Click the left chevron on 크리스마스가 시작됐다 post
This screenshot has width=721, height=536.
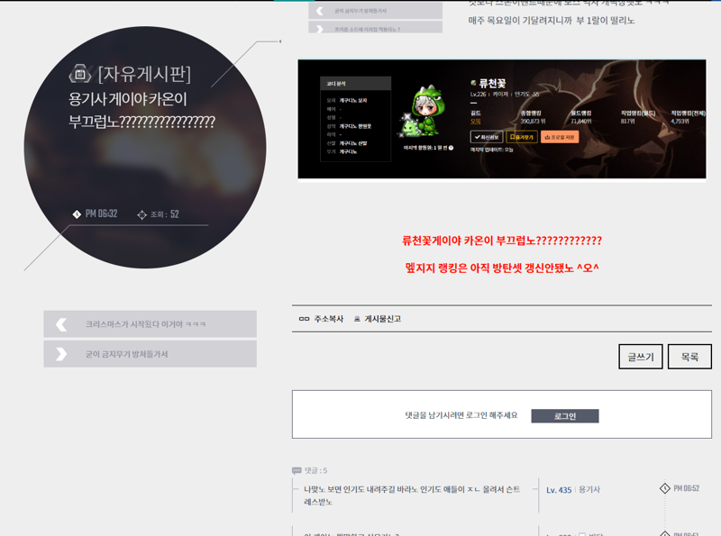point(61,324)
